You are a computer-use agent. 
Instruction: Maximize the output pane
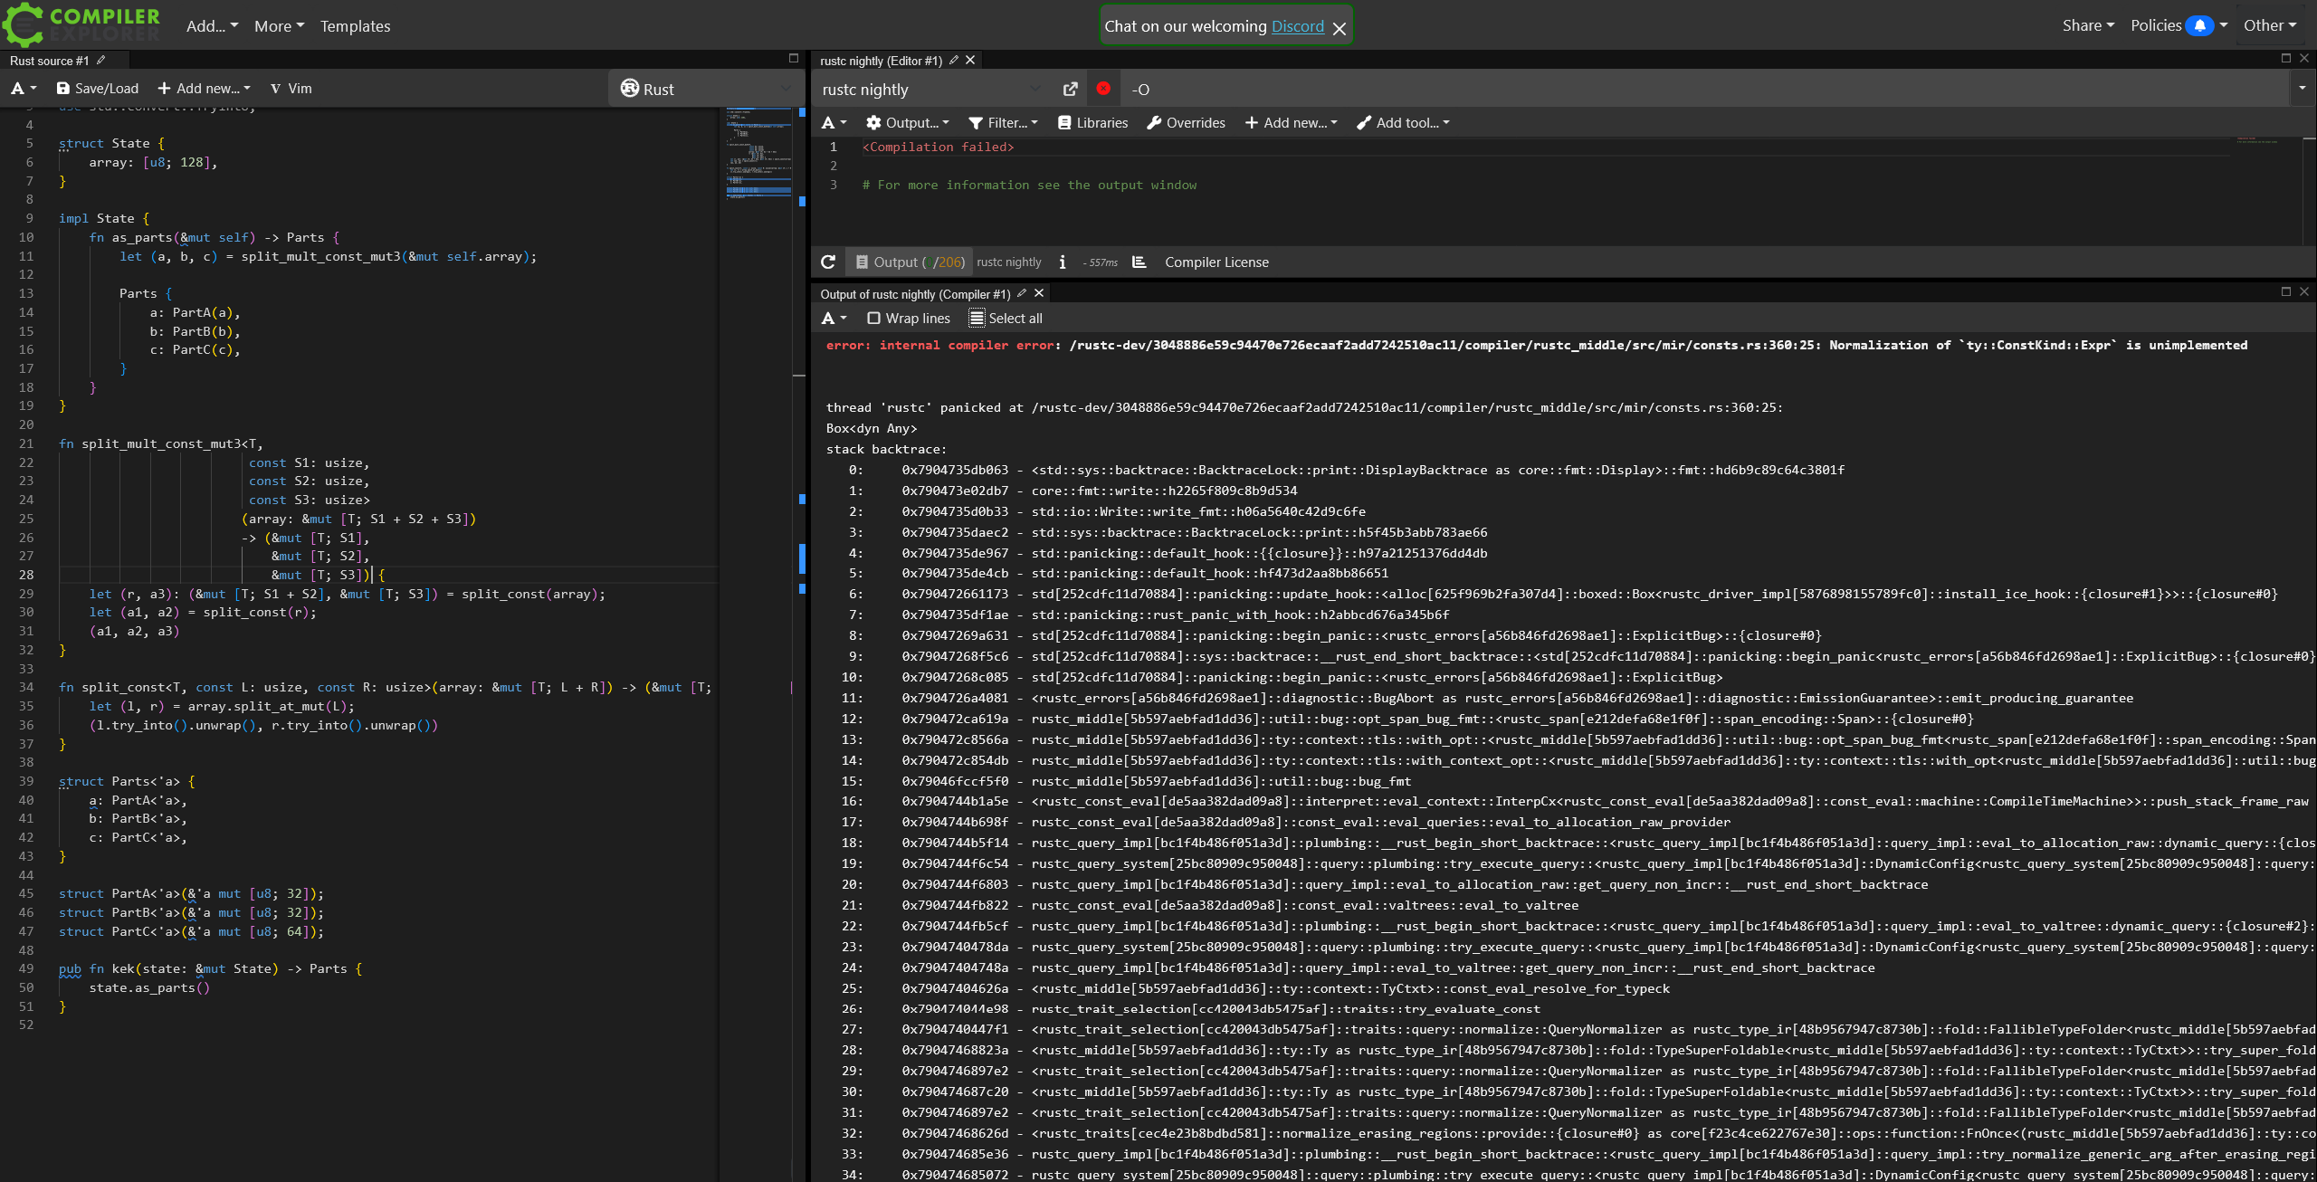tap(2285, 291)
